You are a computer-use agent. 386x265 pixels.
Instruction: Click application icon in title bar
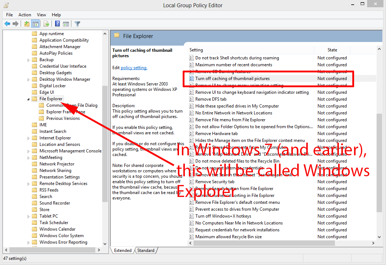6,5
